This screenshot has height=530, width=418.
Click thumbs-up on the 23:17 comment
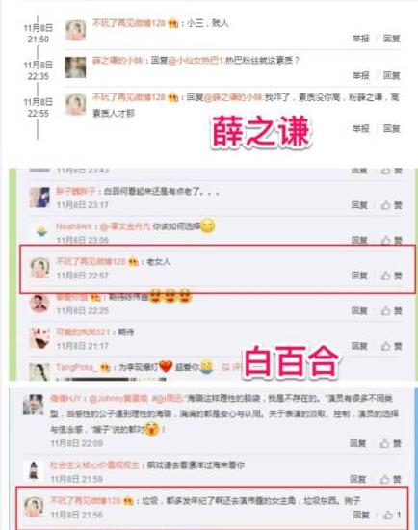[392, 205]
